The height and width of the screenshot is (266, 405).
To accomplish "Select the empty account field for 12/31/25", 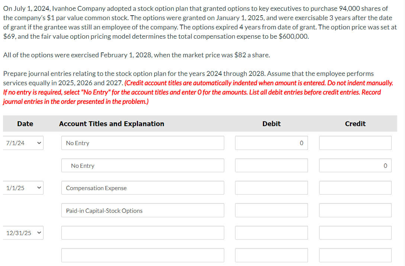I will 142,233.
